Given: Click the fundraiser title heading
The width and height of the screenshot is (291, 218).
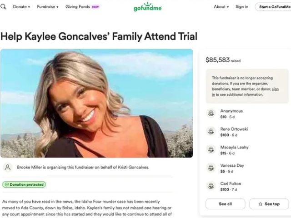Looking at the screenshot, I should point(99,36).
